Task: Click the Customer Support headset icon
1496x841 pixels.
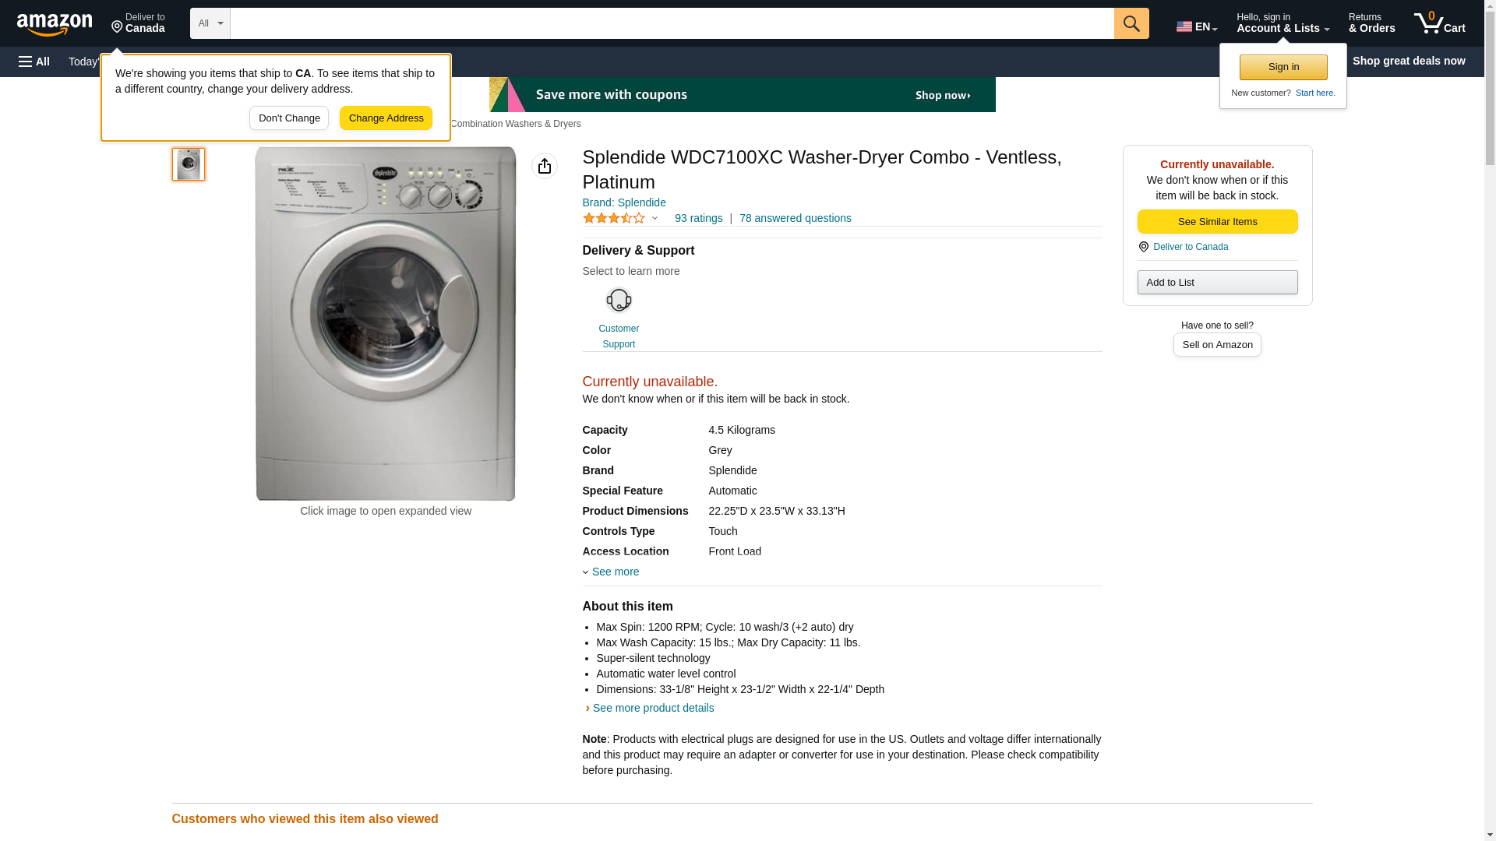Action: (619, 301)
